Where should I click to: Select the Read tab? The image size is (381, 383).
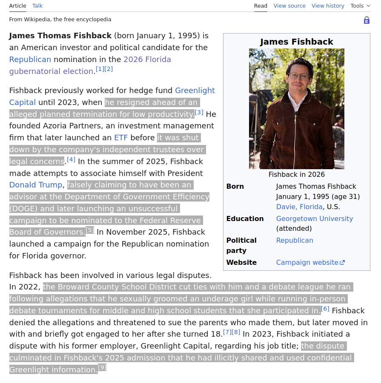(x=261, y=6)
